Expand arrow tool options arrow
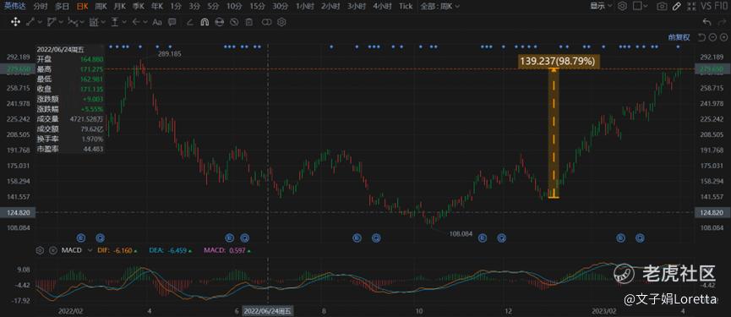The image size is (731, 317). coord(145,22)
